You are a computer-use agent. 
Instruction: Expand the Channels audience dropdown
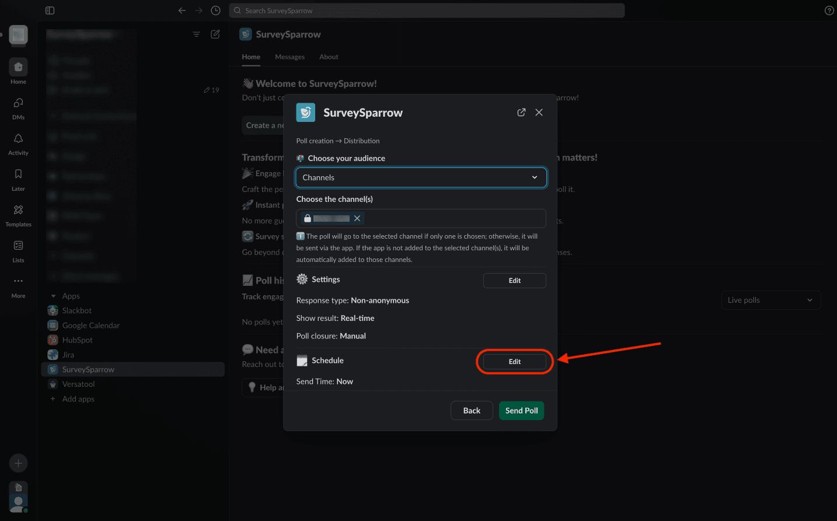421,177
